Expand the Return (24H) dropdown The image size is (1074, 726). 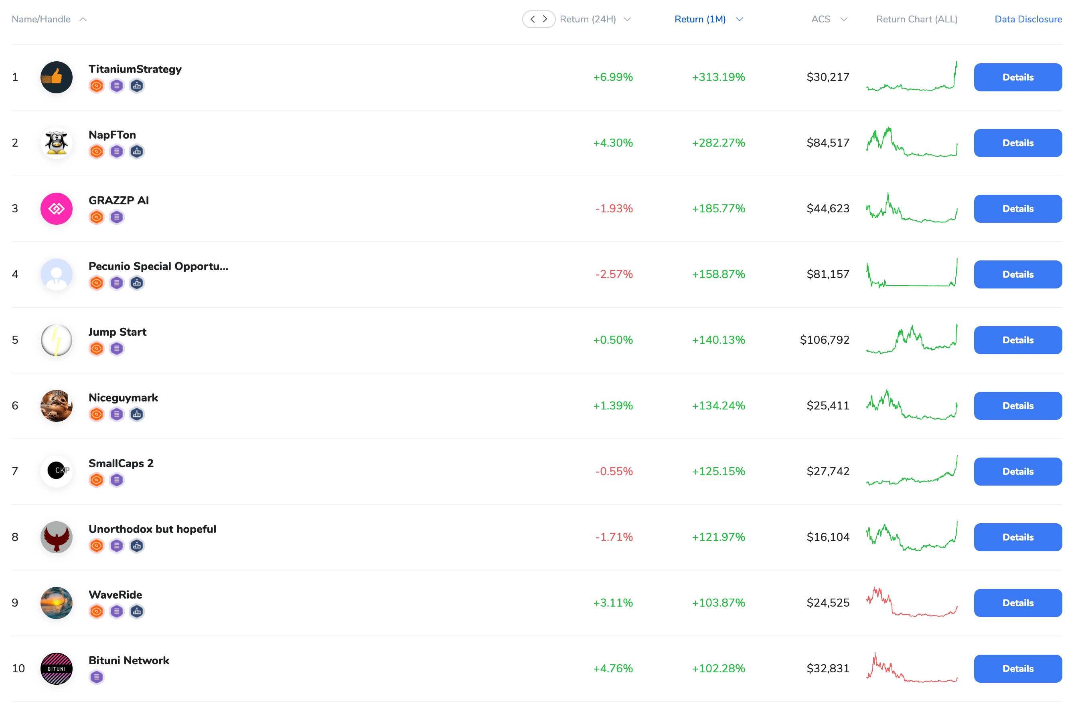point(627,19)
